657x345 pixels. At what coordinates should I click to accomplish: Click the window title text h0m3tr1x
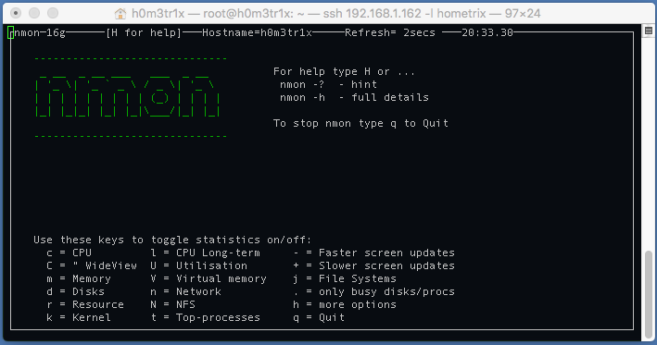[158, 13]
